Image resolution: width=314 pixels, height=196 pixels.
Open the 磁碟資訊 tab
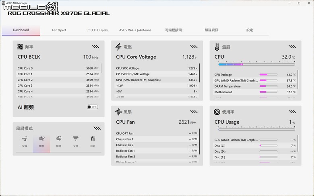click(x=211, y=30)
